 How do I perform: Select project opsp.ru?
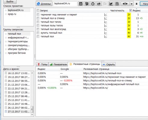12,14
